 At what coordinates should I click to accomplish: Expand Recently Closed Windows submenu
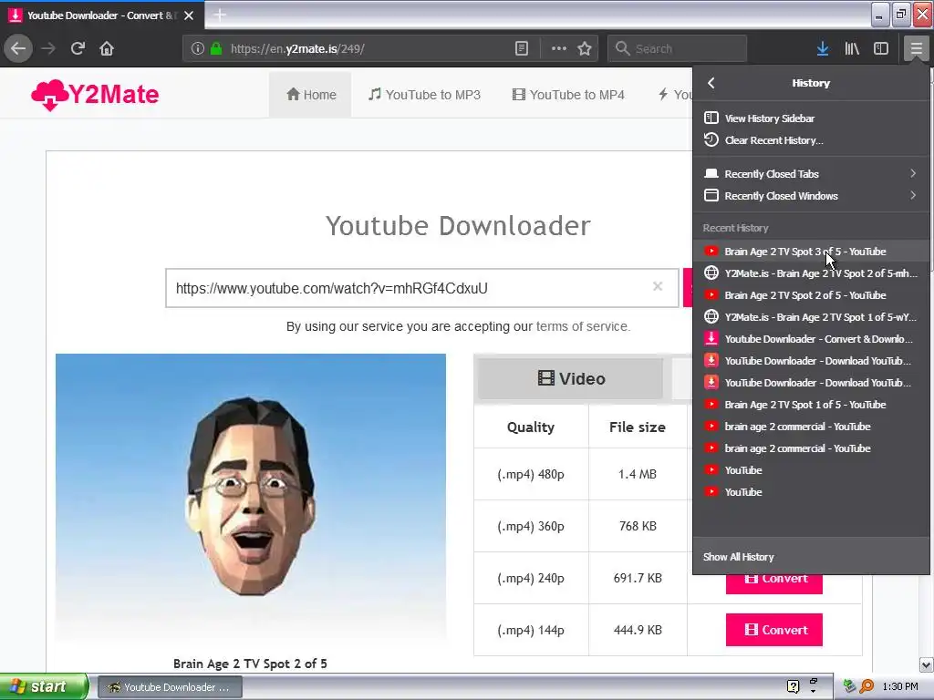point(811,196)
